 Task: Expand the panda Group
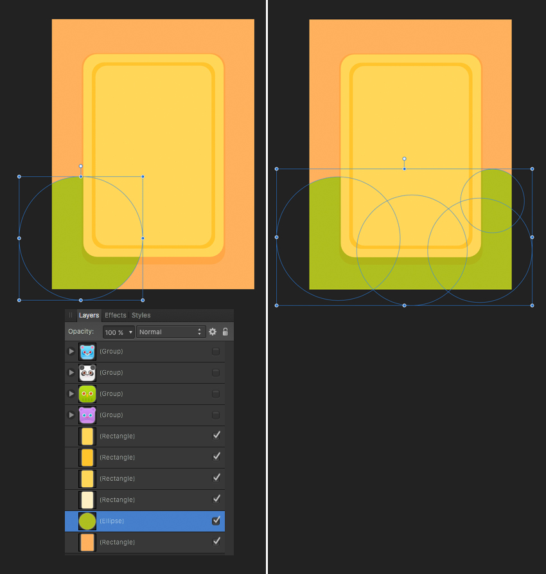pyautogui.click(x=71, y=373)
